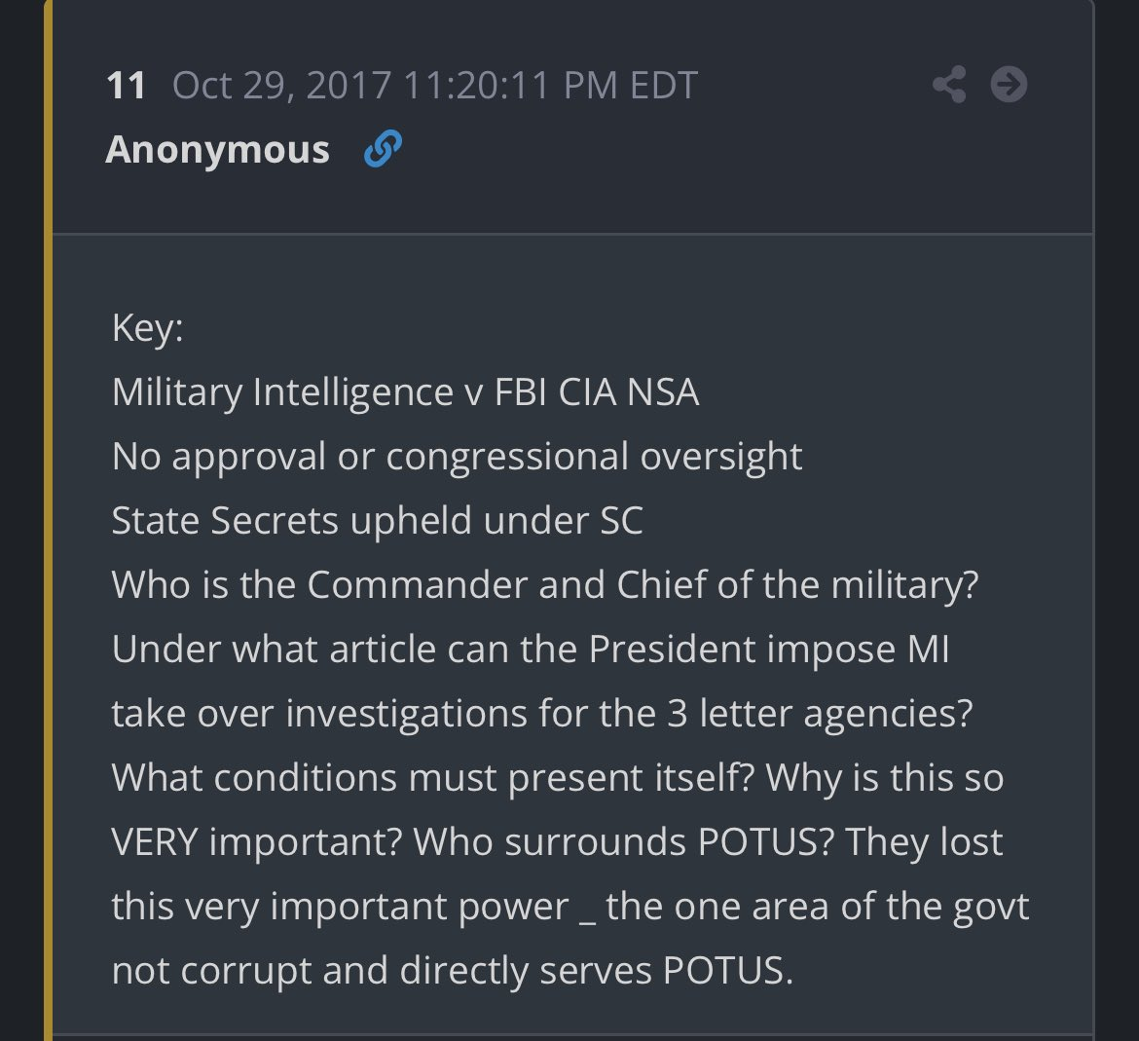Screen dimensions: 1139x1041
Task: Click the blue chain link icon beside Anonymous
Action: pyautogui.click(x=382, y=148)
